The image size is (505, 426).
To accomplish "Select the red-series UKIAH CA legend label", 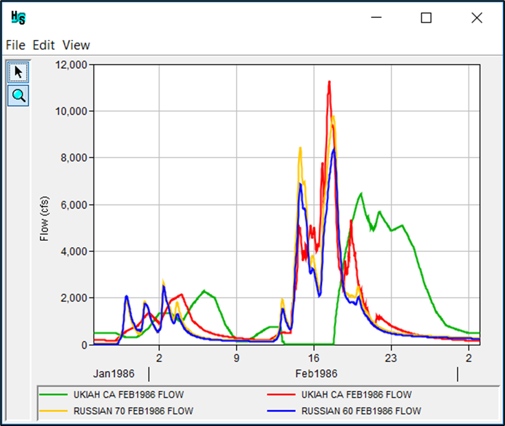I will [356, 395].
